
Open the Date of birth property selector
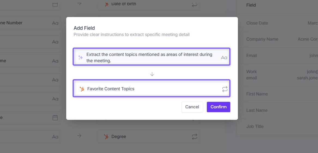[x=149, y=4]
